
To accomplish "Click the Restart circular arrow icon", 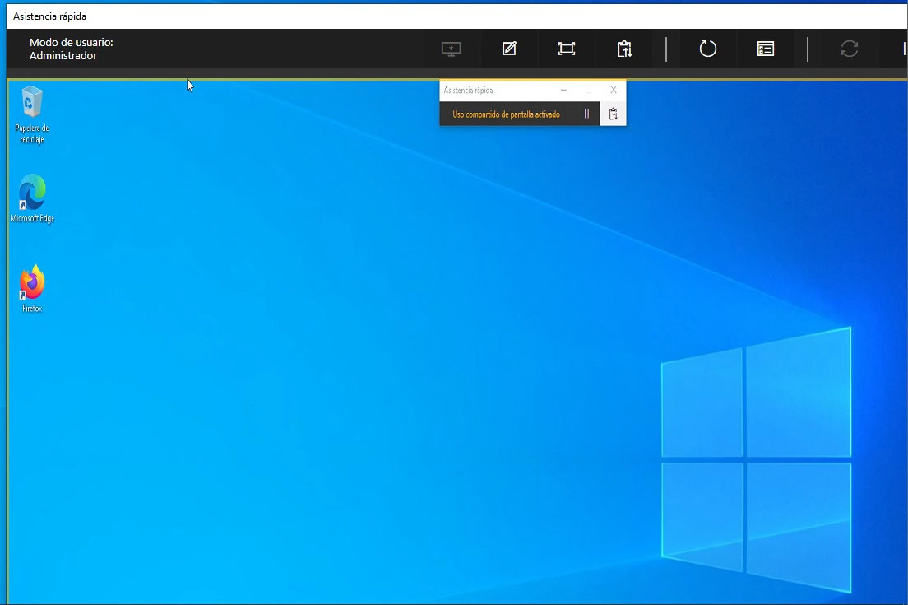I will point(707,49).
